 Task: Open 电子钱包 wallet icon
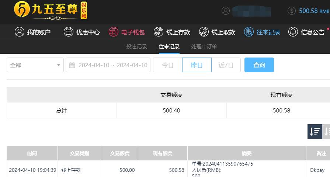pyautogui.click(x=114, y=32)
